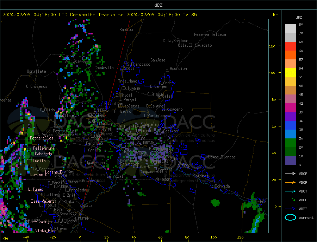Click the Lucila place label
Viewport: 317px width, 242px height.
coord(39,161)
